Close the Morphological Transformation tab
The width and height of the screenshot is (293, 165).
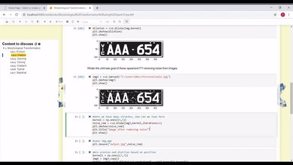[x=90, y=8]
